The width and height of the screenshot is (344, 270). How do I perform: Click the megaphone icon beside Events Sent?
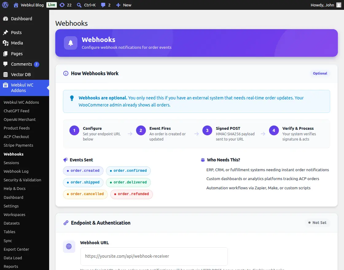pyautogui.click(x=65, y=160)
